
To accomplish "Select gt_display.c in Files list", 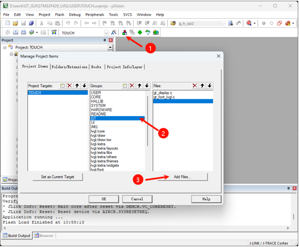I will pyautogui.click(x=183, y=93).
